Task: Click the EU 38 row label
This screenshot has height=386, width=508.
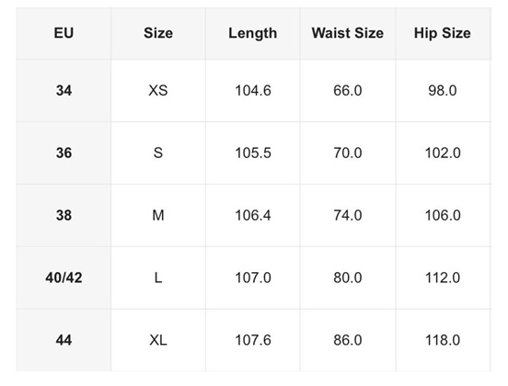Action: pos(63,215)
